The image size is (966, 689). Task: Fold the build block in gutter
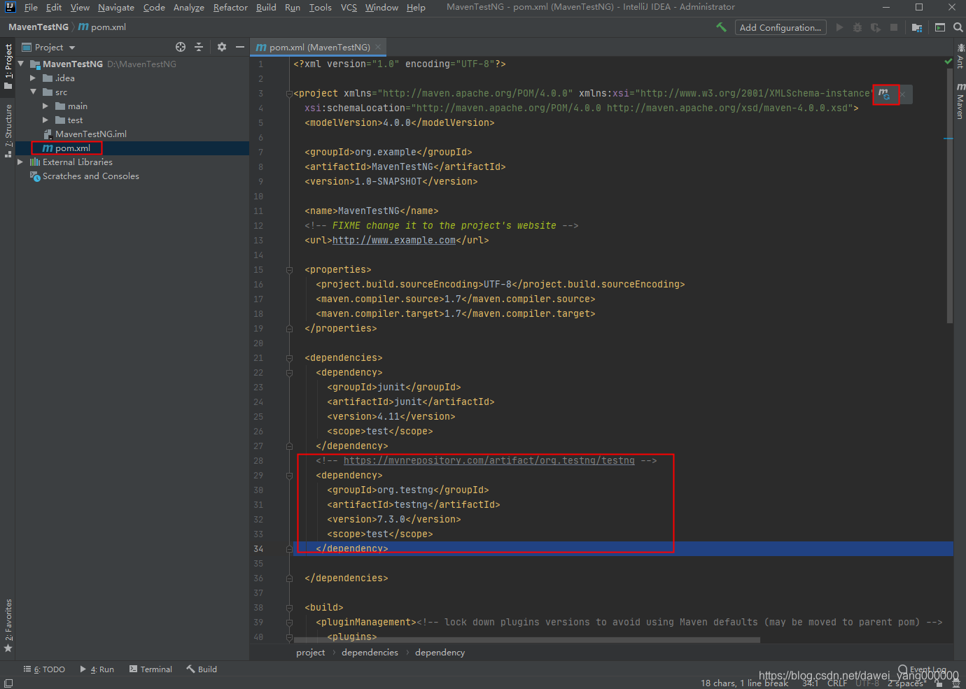click(x=289, y=607)
